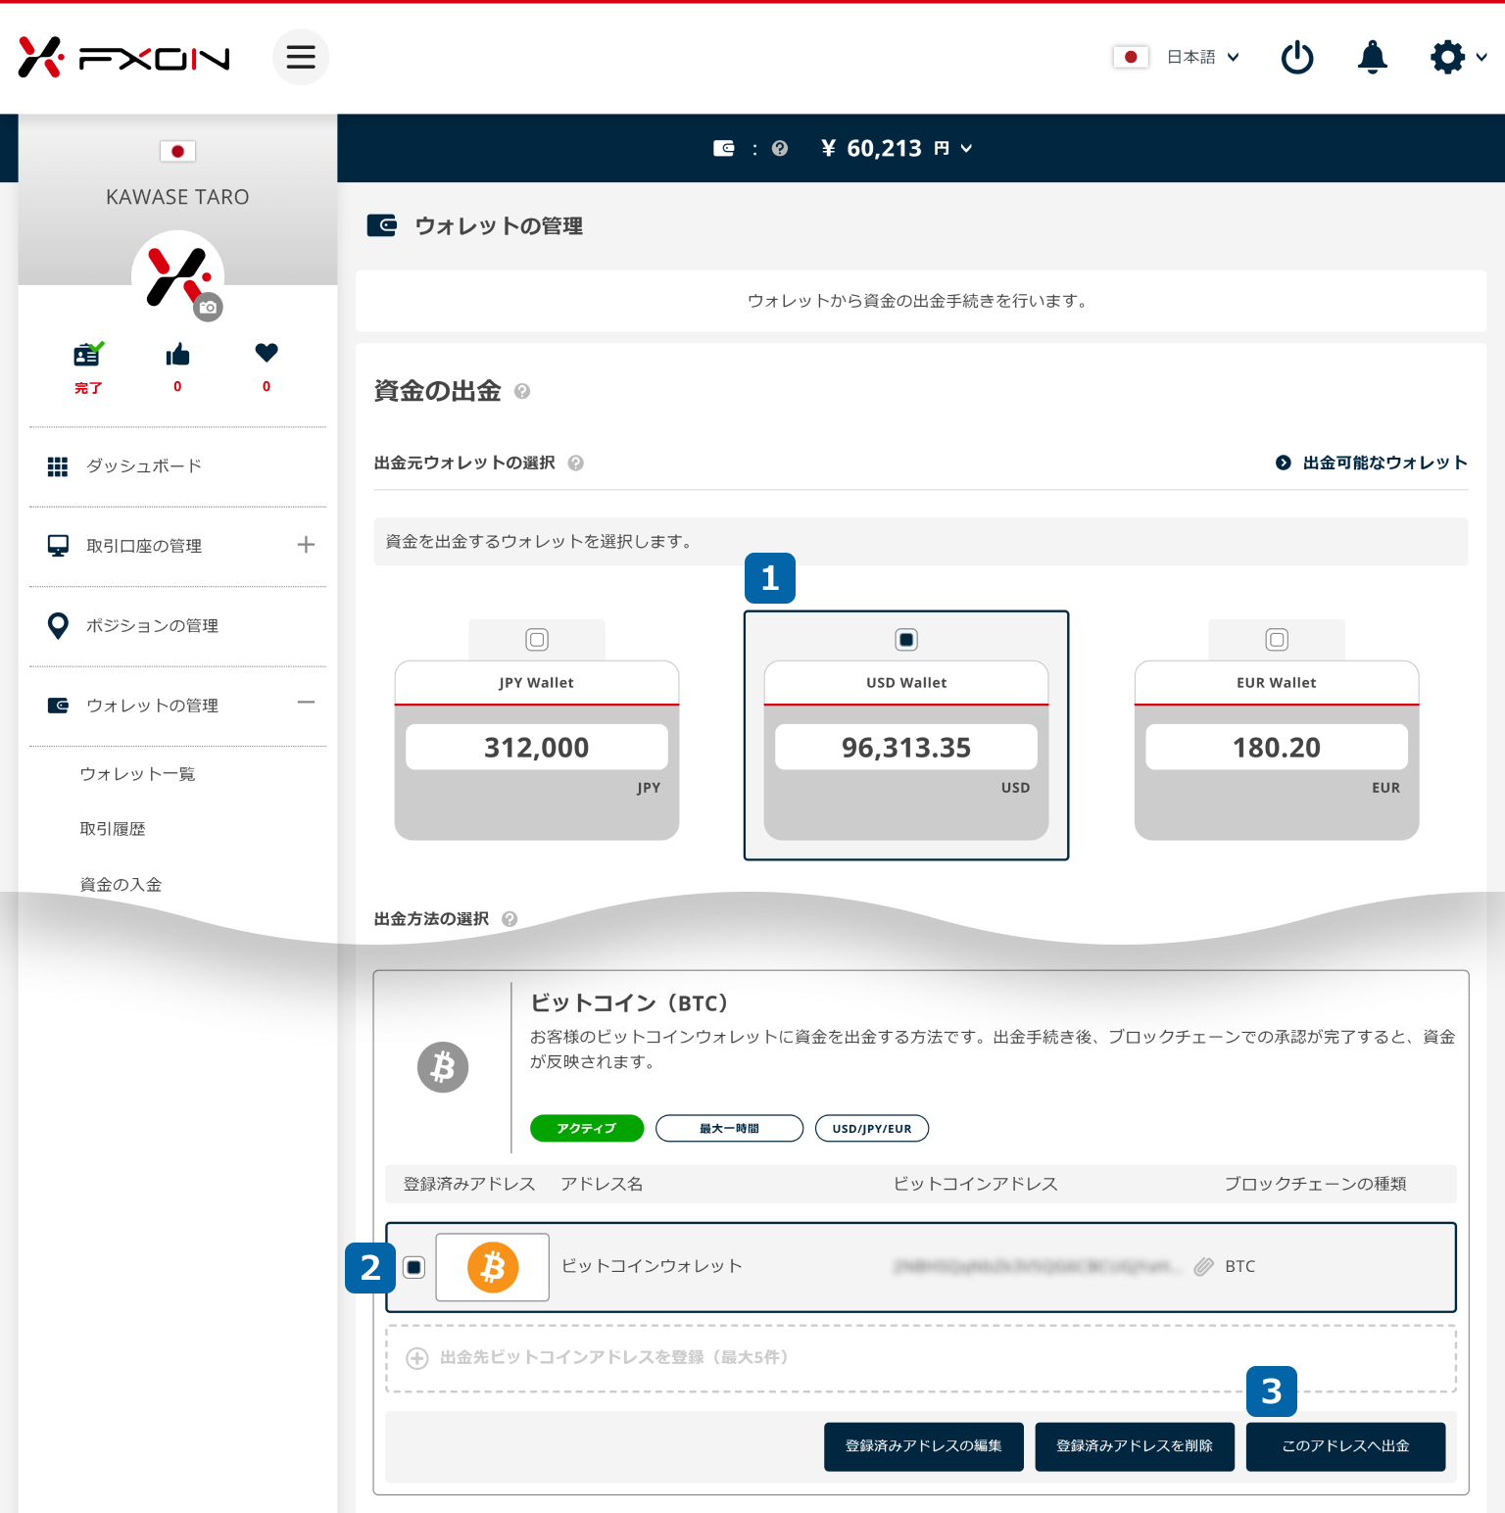Click the BTC blockchain type cell
The width and height of the screenshot is (1505, 1513).
[1240, 1267]
